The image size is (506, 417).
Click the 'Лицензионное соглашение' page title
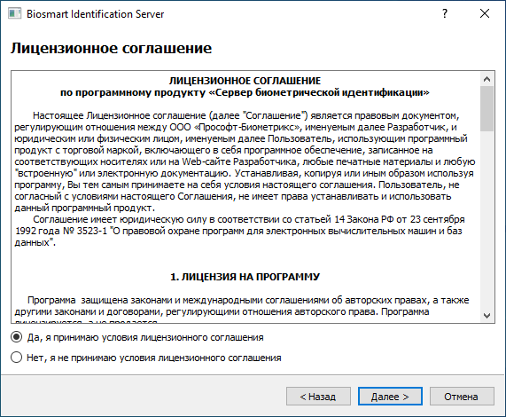pyautogui.click(x=111, y=48)
